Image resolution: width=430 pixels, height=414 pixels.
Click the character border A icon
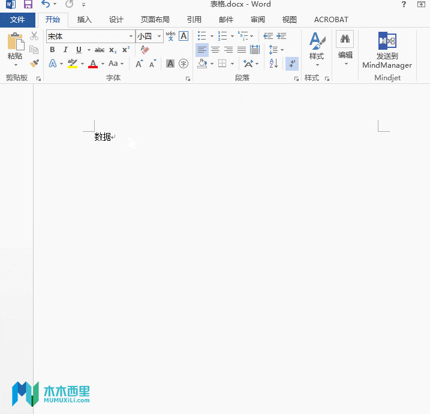184,36
